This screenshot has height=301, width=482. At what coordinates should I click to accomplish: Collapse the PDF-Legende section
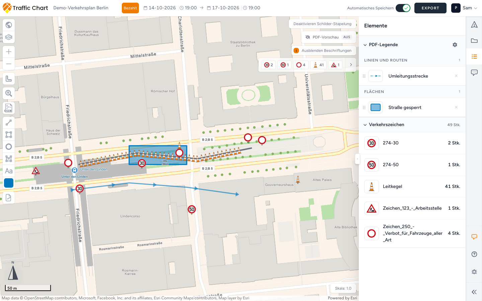tap(365, 45)
